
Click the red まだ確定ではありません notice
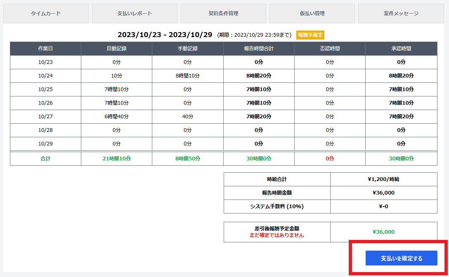point(276,235)
